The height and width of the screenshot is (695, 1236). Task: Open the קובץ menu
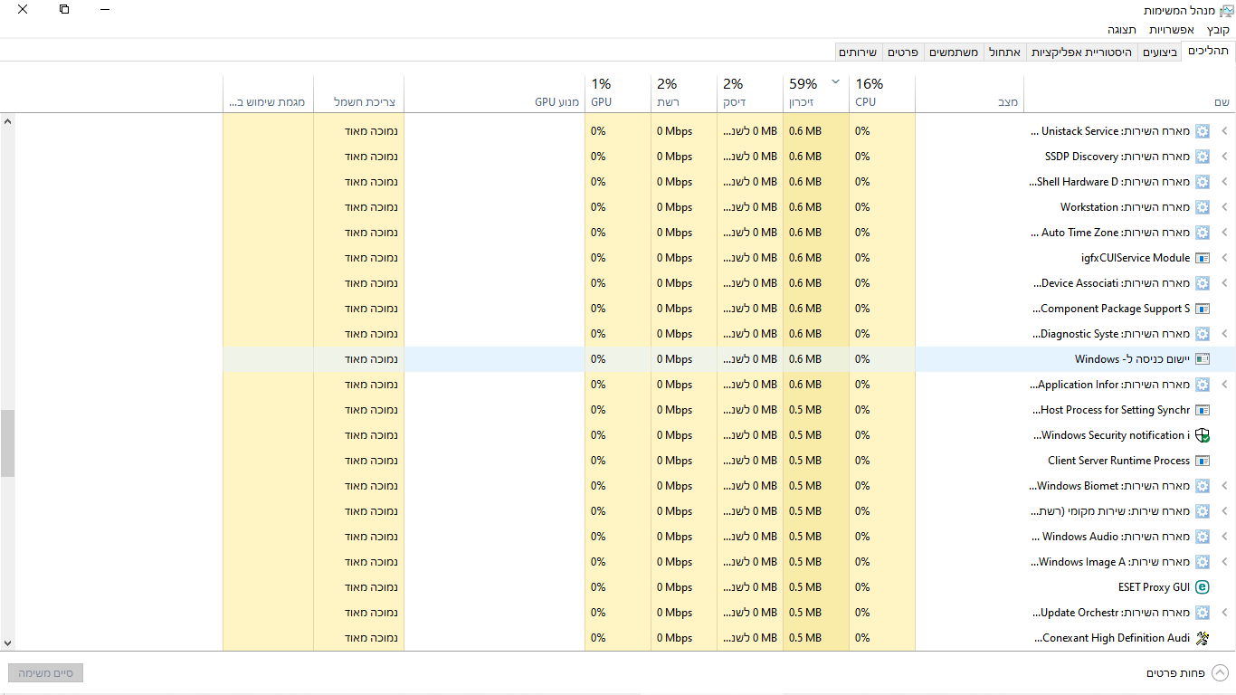(x=1218, y=30)
